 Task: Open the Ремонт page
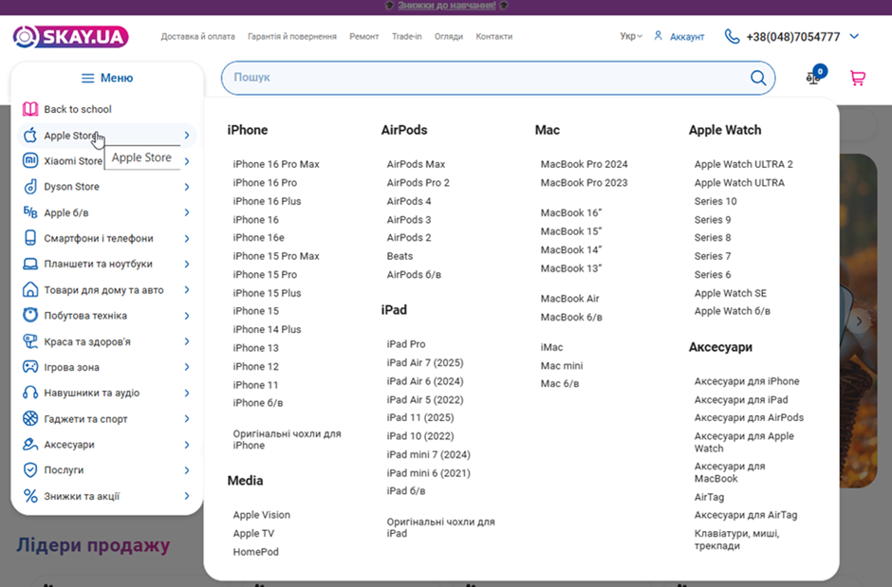point(364,36)
